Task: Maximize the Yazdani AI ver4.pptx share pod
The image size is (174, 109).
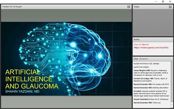Action: pos(128,7)
